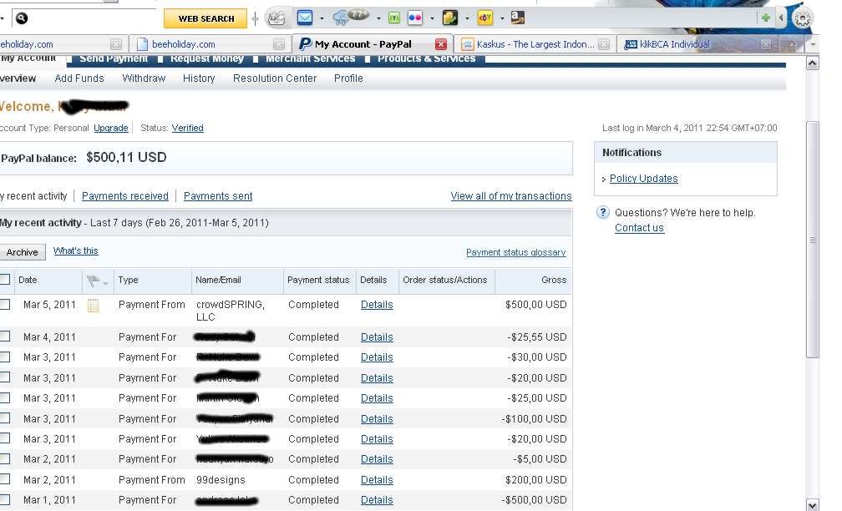The width and height of the screenshot is (842, 511).
Task: Click the Contact us link
Action: (x=639, y=228)
